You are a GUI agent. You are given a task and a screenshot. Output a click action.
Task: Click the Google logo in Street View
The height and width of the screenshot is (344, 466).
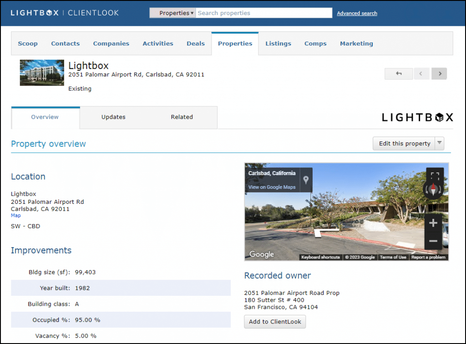262,254
